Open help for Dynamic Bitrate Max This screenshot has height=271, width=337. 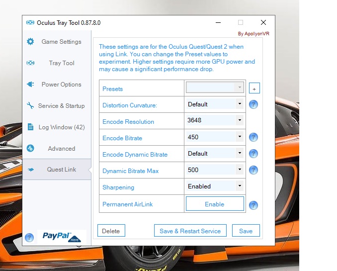tap(253, 170)
